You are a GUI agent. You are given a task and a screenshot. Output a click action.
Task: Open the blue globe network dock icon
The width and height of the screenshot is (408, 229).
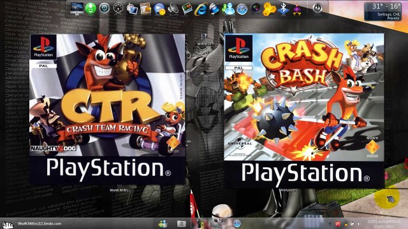214,9
